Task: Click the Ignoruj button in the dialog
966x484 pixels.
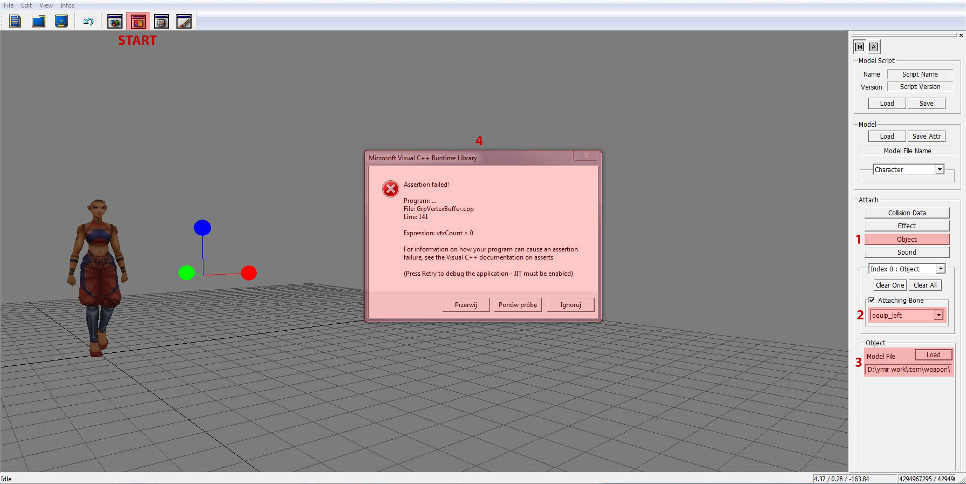Action: point(571,305)
